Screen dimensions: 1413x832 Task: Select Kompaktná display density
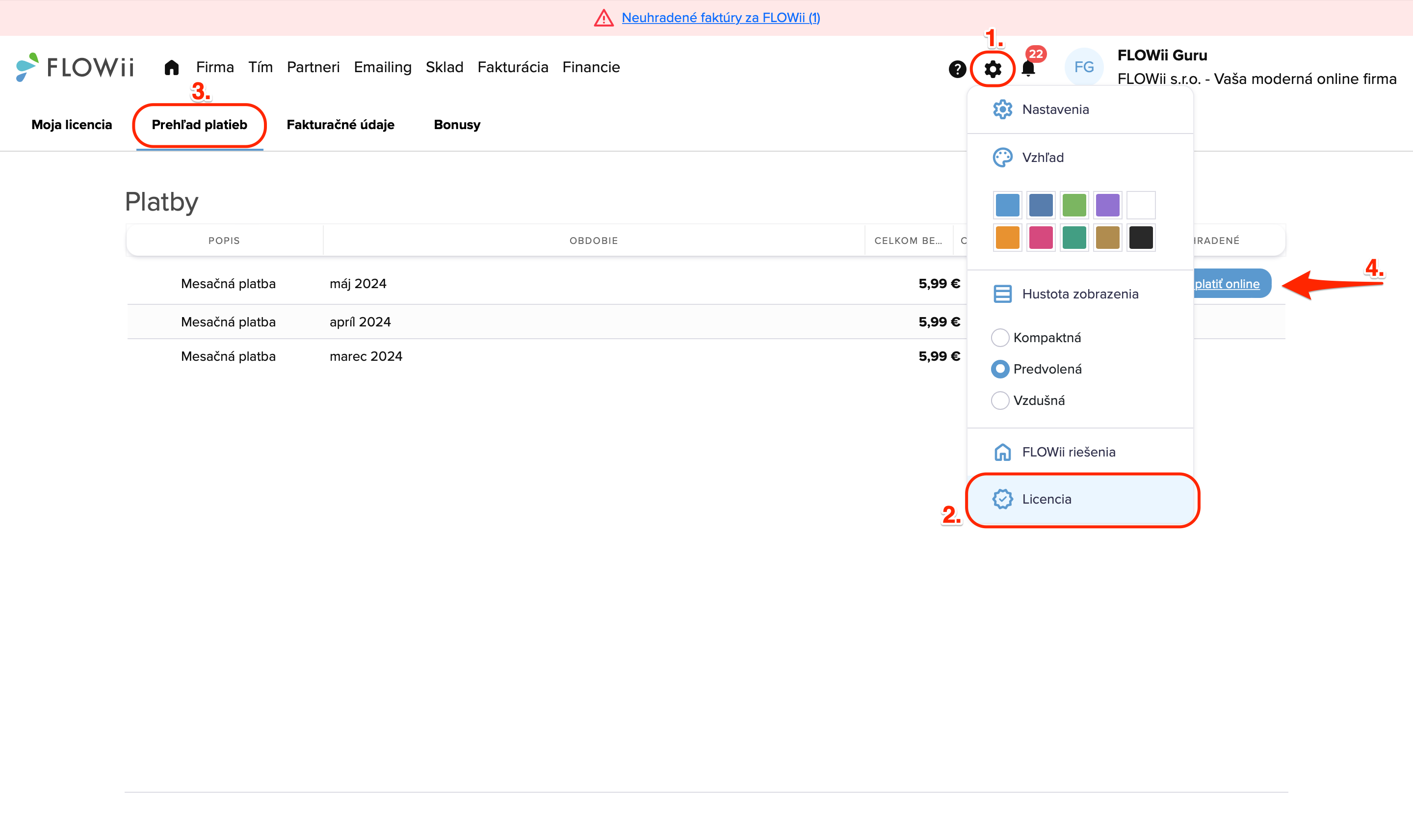(x=1000, y=338)
